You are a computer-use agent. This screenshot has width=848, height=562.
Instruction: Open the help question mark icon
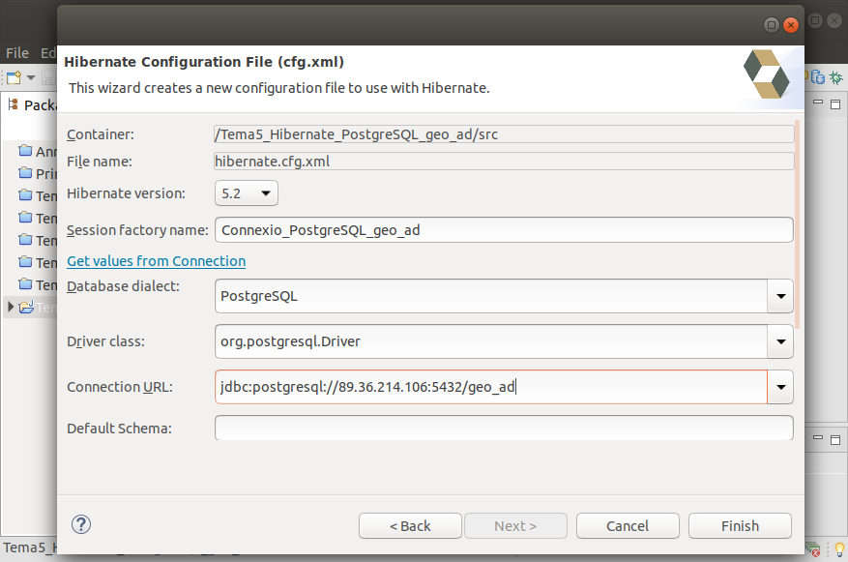pyautogui.click(x=81, y=524)
